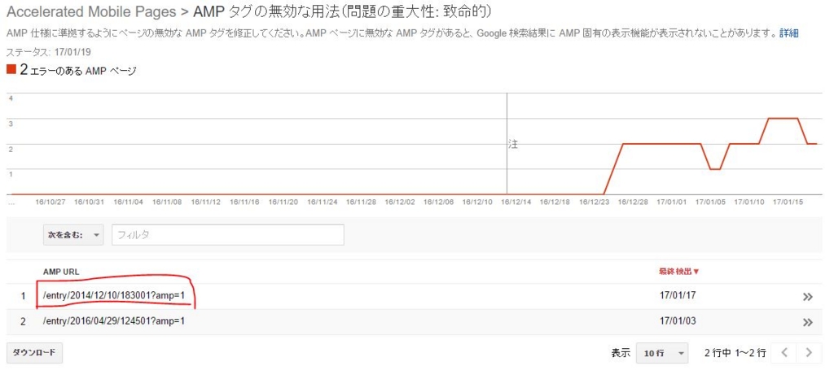Open the 詳細 details link
This screenshot has height=379, width=834.
tap(788, 33)
